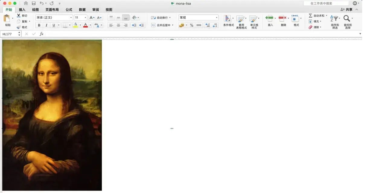Image resolution: width=367 pixels, height=193 pixels.
Task: Increase font size with the larger A icon
Action: point(92,18)
